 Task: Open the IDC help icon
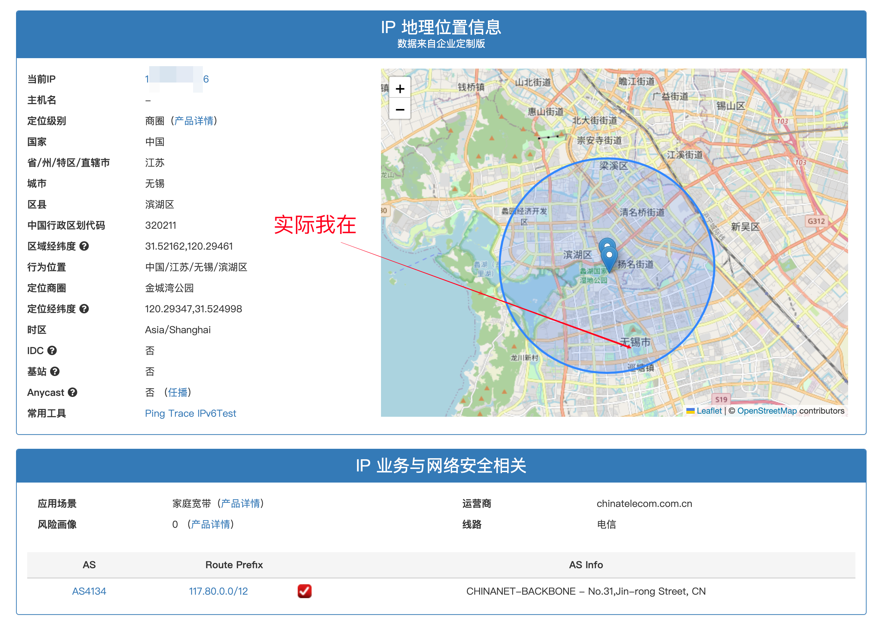pyautogui.click(x=52, y=350)
